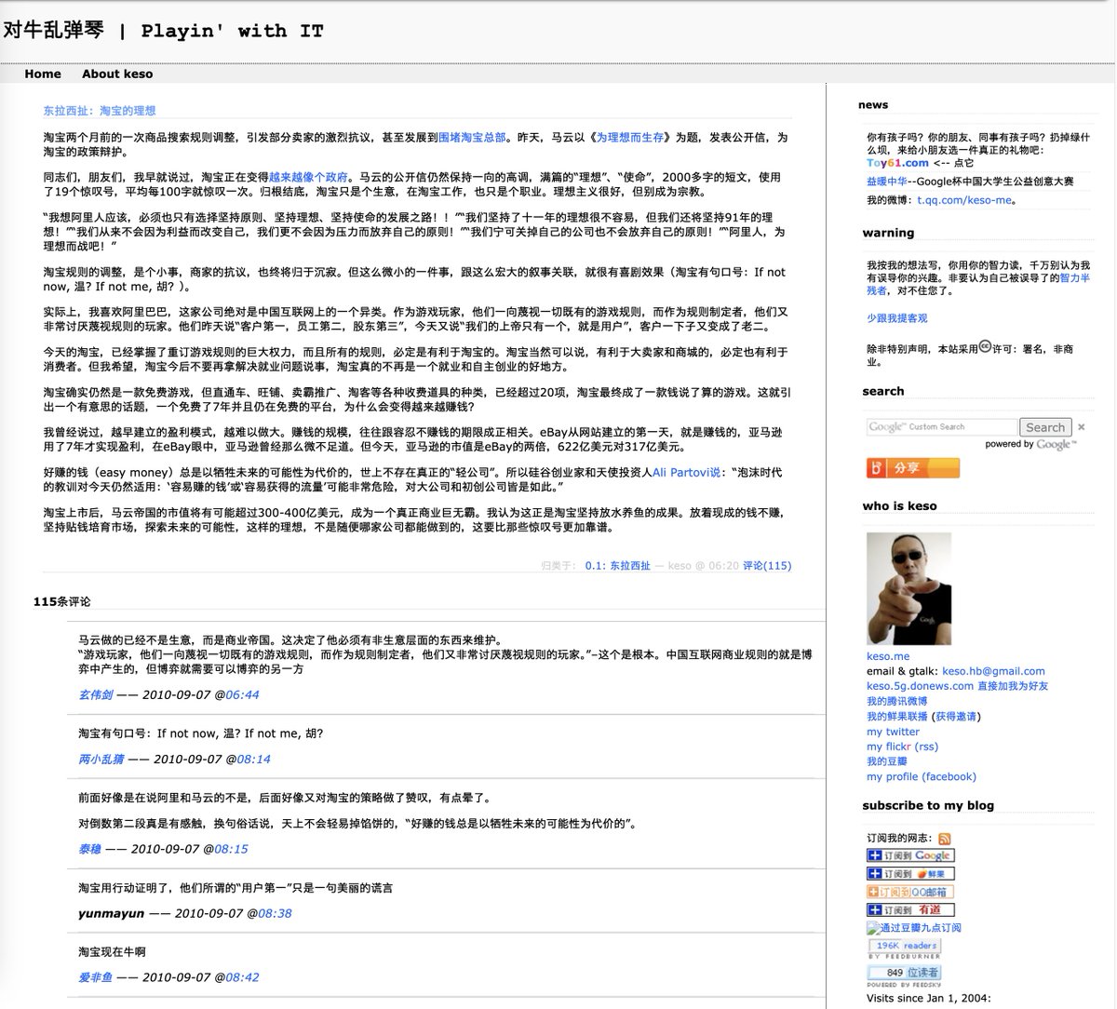Open the Toy61.com link
Viewport: 1117px width, 1009px height.
897,162
